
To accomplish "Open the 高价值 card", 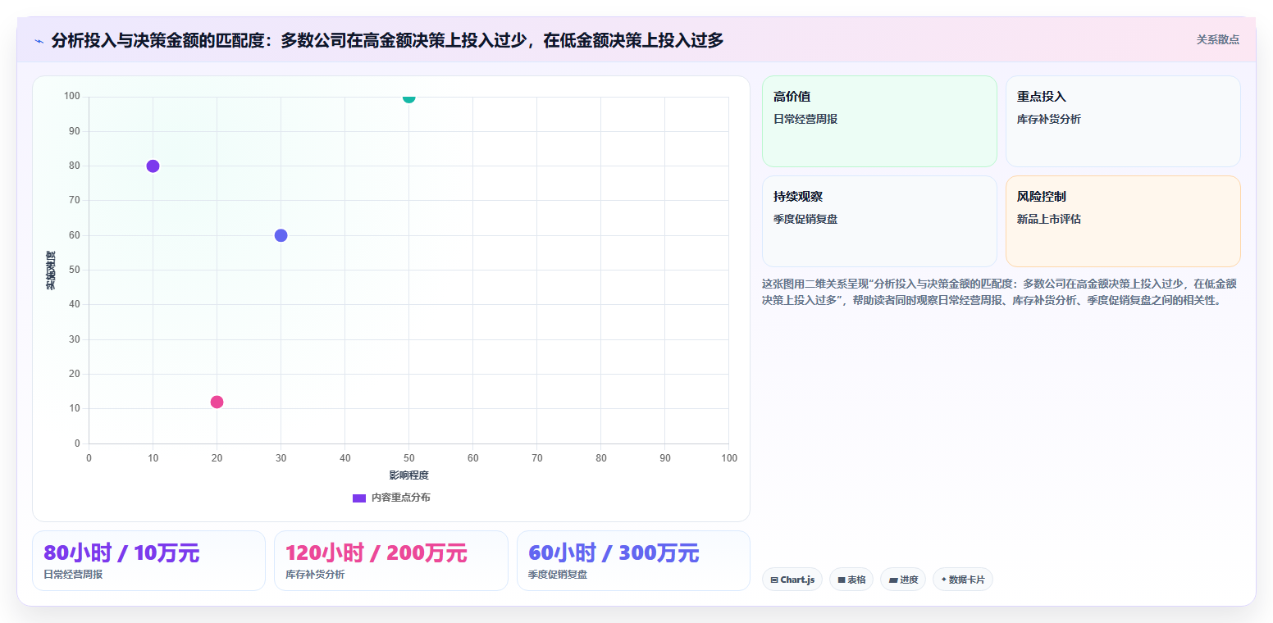I will (x=879, y=121).
